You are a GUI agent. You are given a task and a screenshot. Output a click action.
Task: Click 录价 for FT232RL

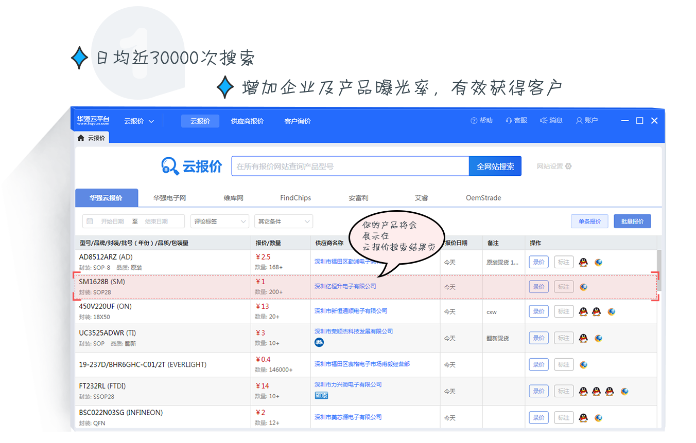click(x=538, y=392)
